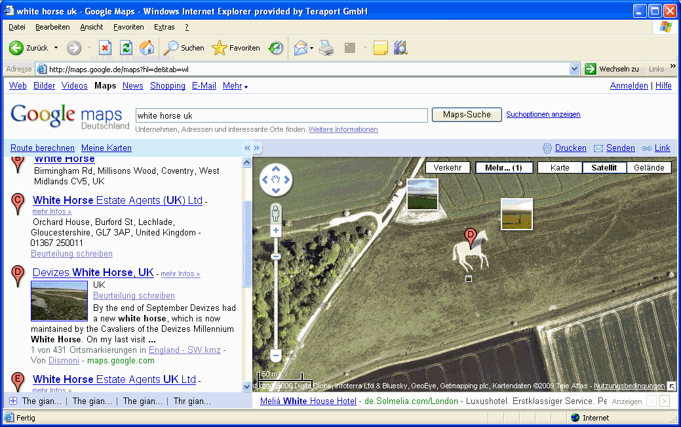The height and width of the screenshot is (427, 681).
Task: Open the mail icon dropdown arrow
Action: tap(311, 48)
